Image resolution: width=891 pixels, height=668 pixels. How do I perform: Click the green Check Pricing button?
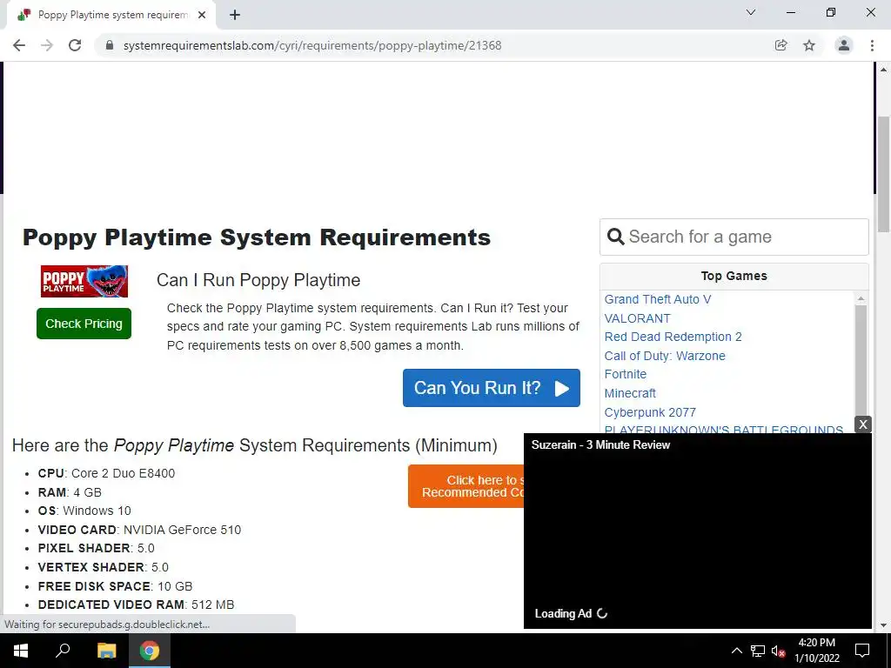pyautogui.click(x=84, y=324)
